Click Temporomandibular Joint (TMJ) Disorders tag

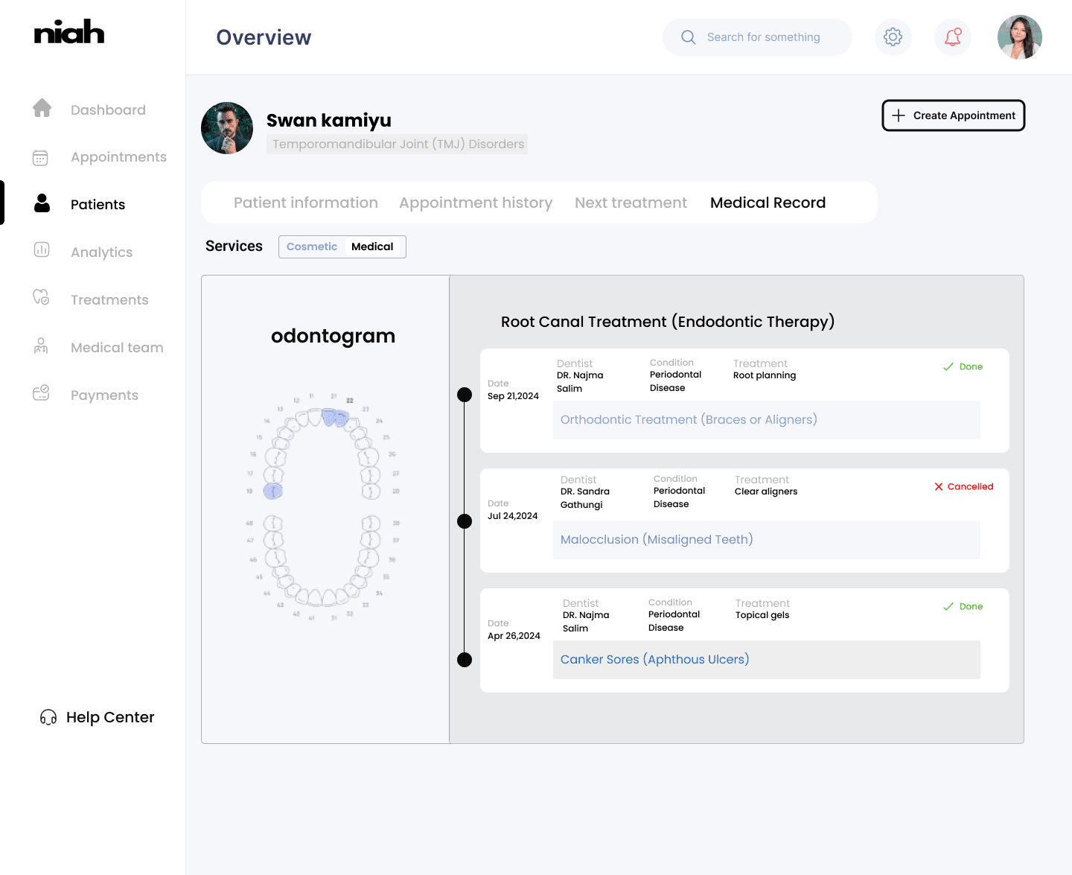tap(398, 144)
